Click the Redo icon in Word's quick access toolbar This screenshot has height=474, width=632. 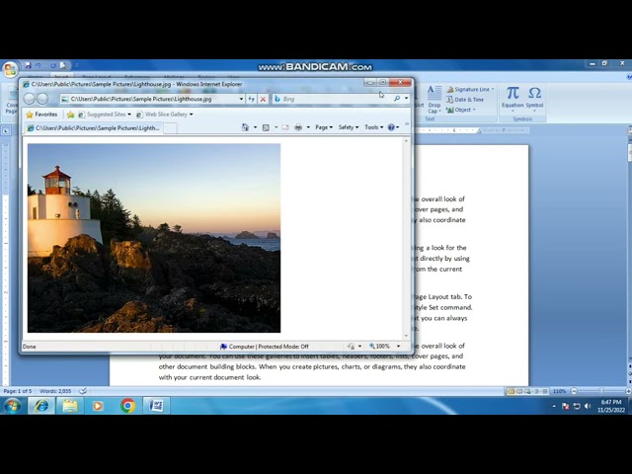click(x=52, y=65)
